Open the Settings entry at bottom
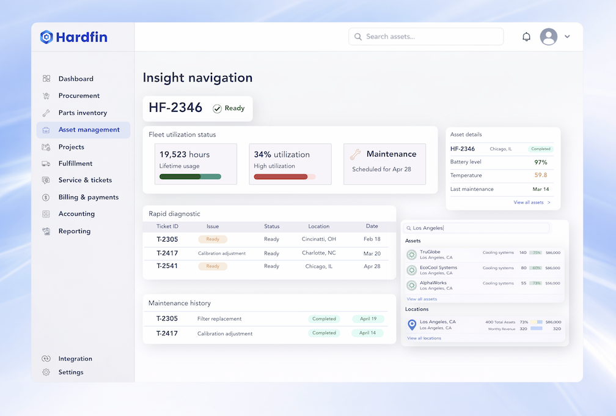Viewport: 616px width, 416px height. (71, 372)
